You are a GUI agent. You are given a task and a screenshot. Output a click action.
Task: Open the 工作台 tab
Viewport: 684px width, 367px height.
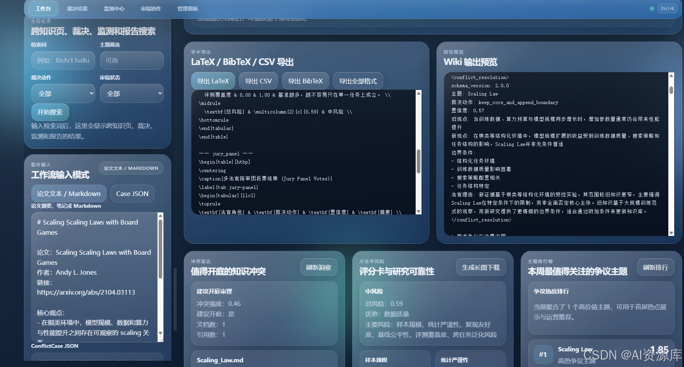[x=43, y=9]
